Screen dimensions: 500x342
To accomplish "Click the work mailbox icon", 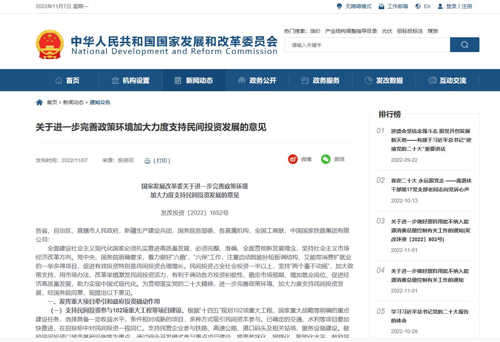I will 381,6.
